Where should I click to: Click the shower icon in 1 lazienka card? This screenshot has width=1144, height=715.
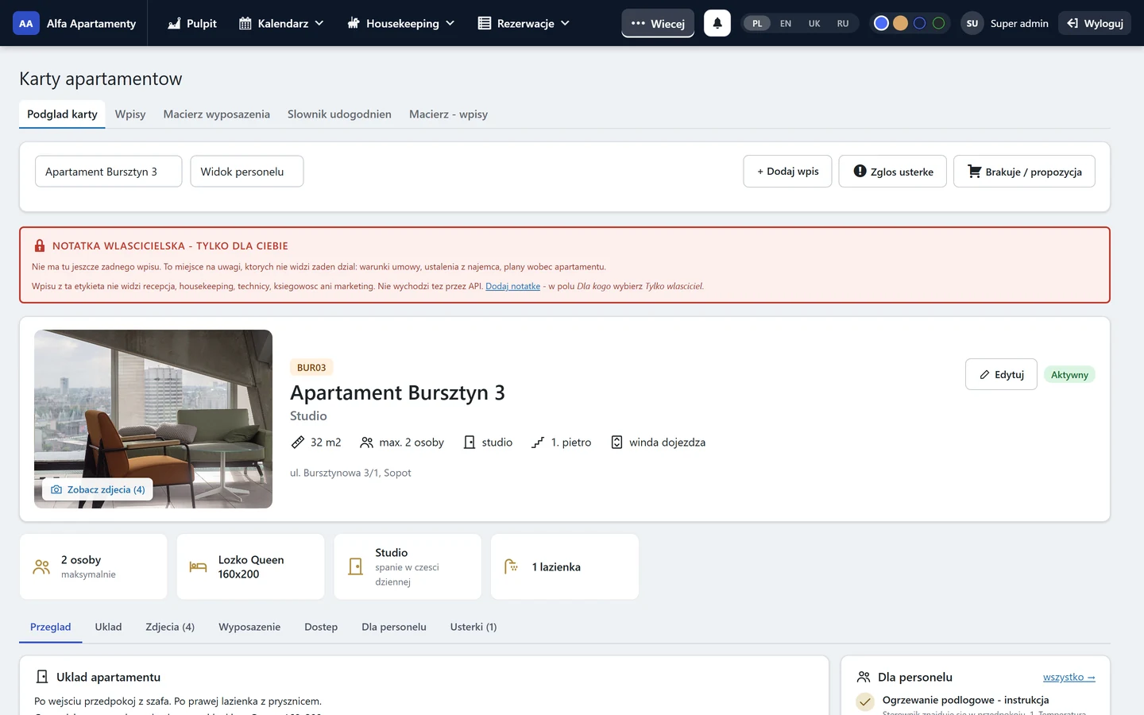(x=511, y=566)
